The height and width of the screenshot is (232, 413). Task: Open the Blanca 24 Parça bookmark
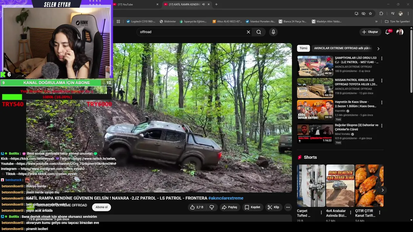tap(293, 22)
